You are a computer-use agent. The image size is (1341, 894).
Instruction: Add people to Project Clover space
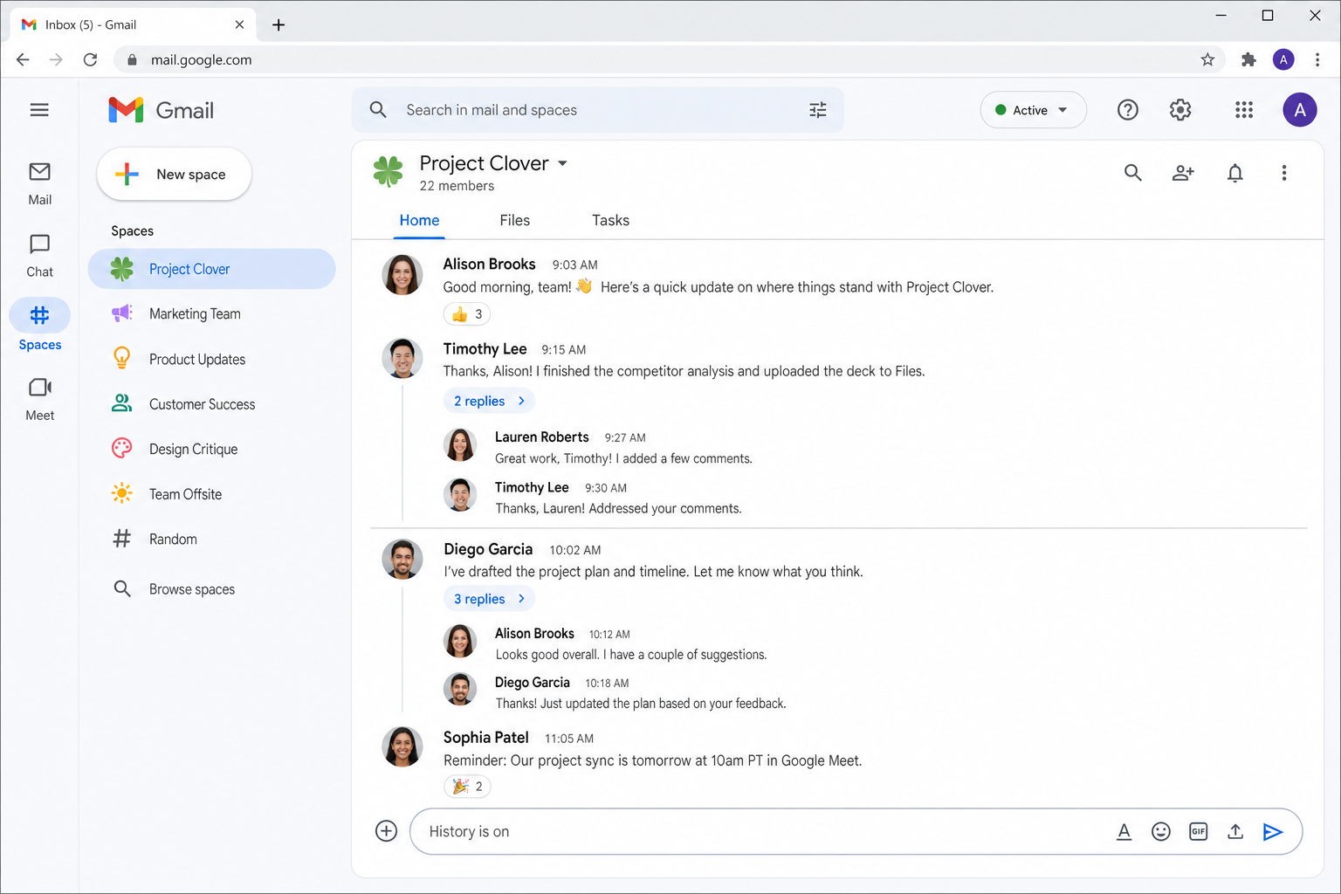pyautogui.click(x=1183, y=173)
